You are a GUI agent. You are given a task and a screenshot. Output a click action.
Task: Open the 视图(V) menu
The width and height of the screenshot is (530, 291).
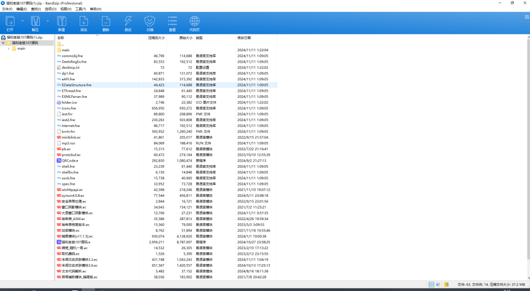click(66, 9)
